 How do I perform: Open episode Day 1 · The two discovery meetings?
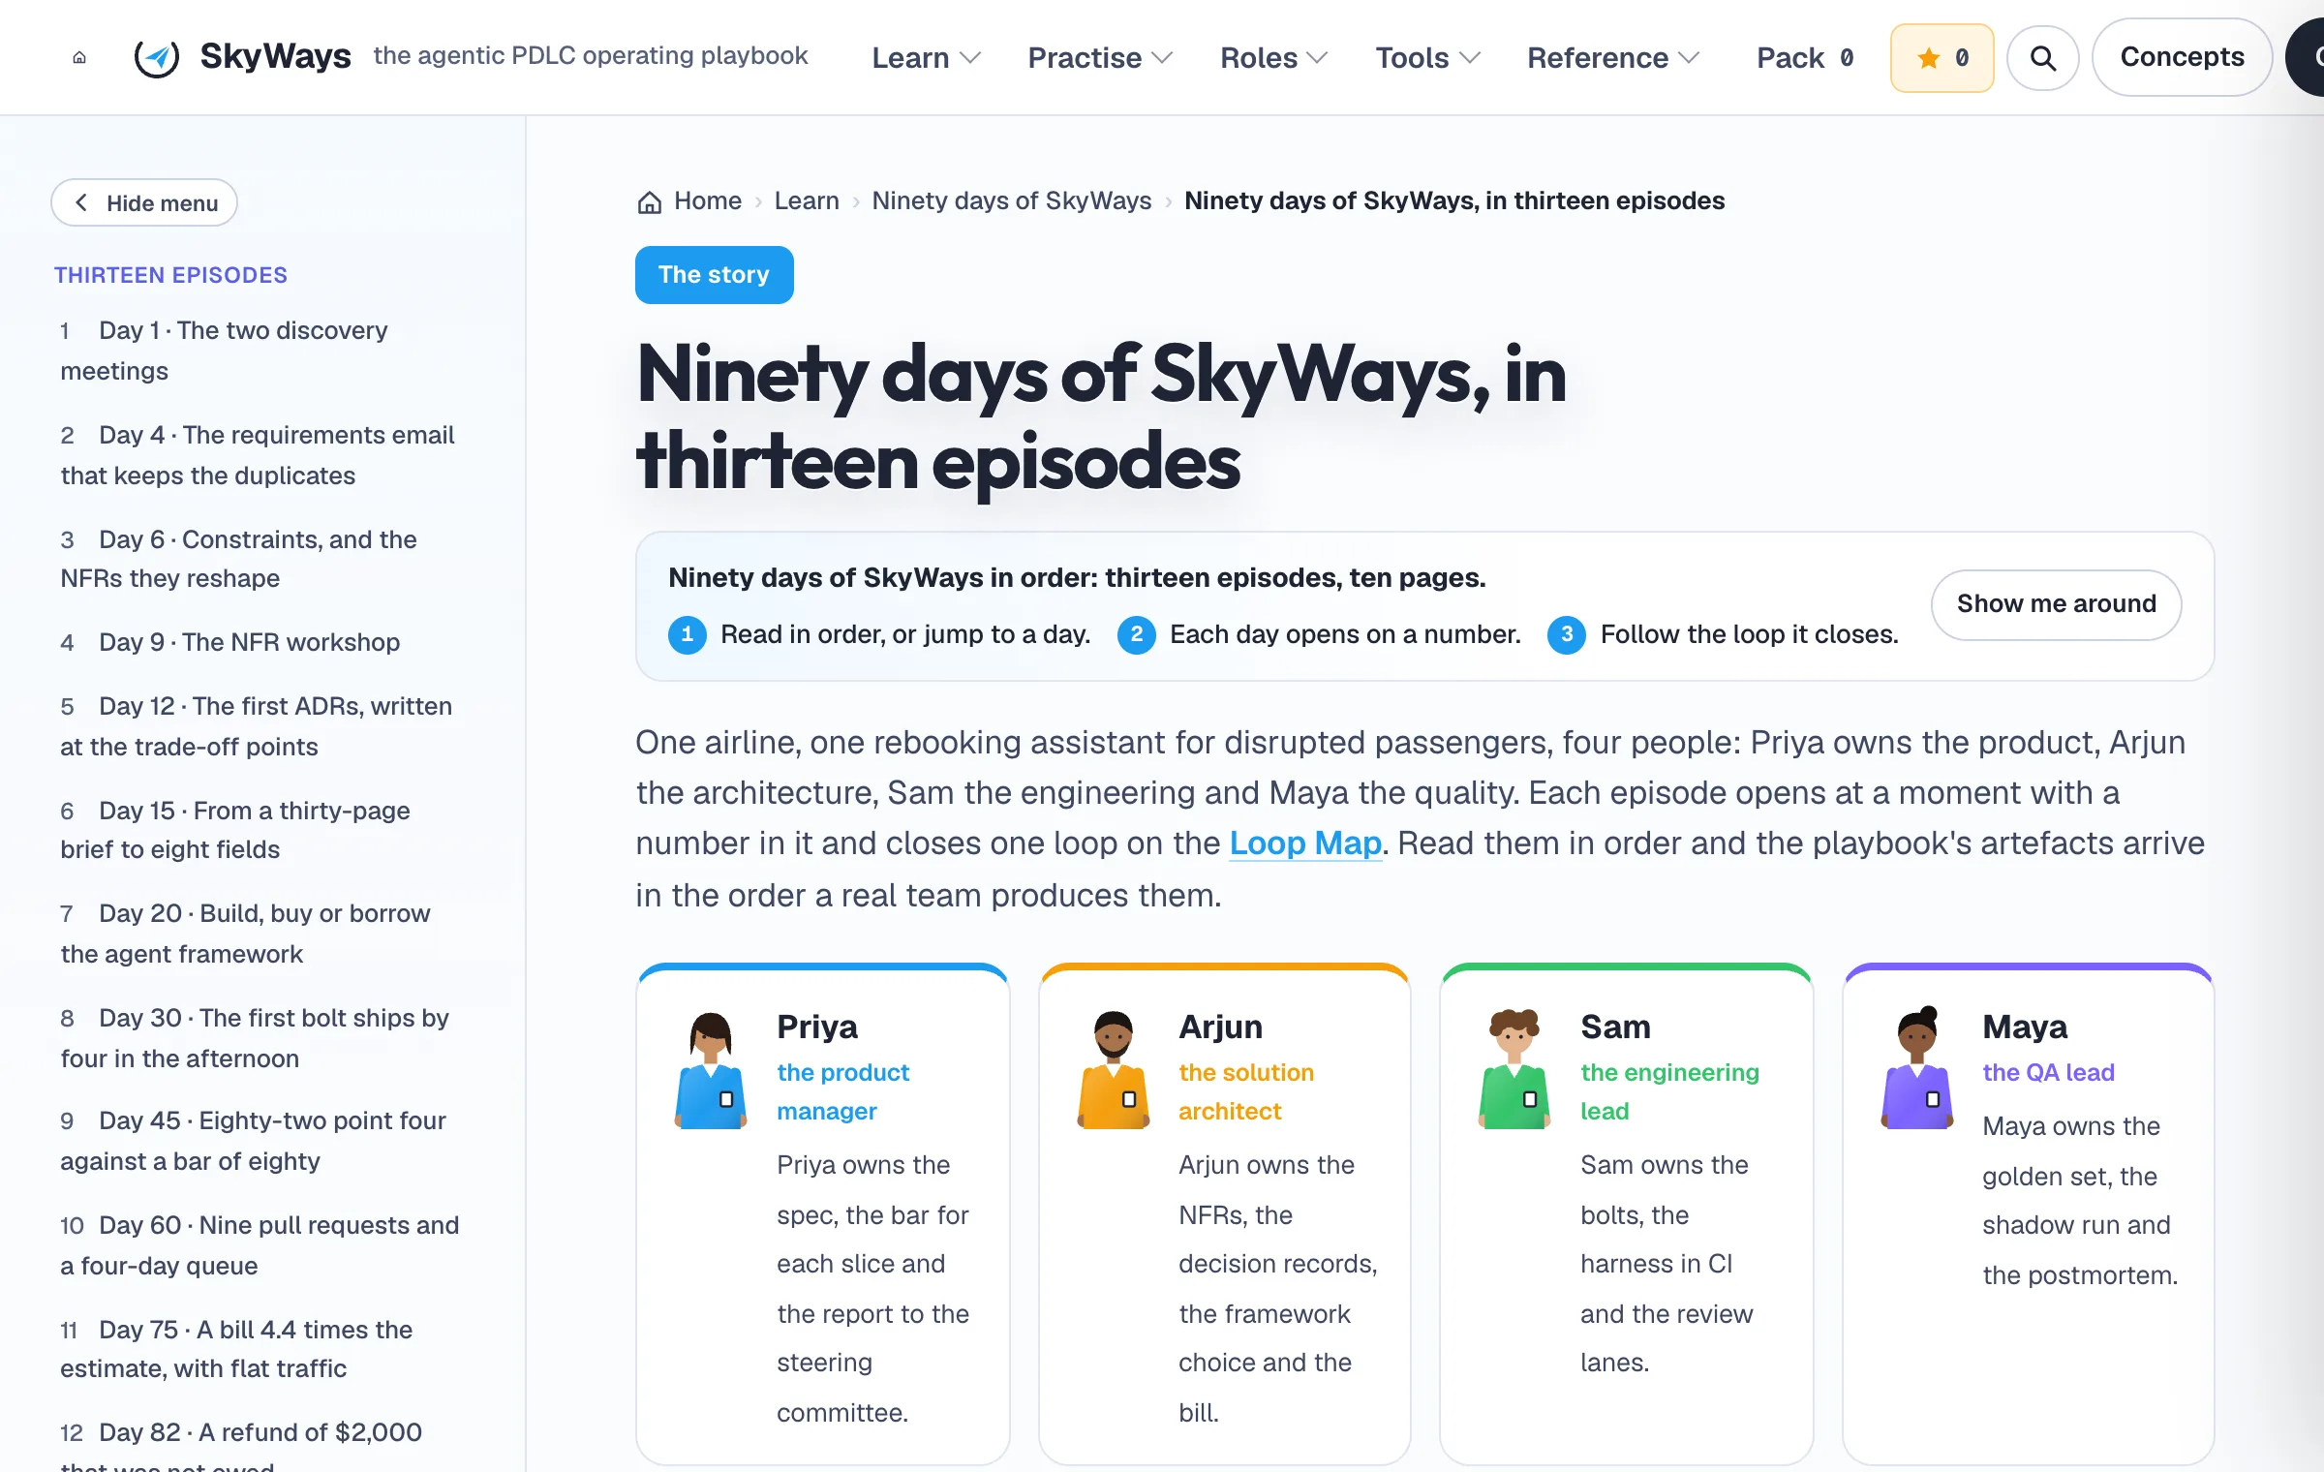pos(261,351)
